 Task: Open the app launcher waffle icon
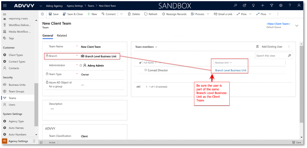5,5
